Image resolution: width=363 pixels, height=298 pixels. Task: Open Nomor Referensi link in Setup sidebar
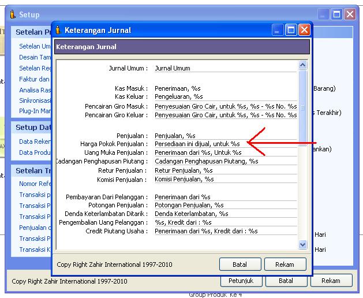(x=36, y=184)
